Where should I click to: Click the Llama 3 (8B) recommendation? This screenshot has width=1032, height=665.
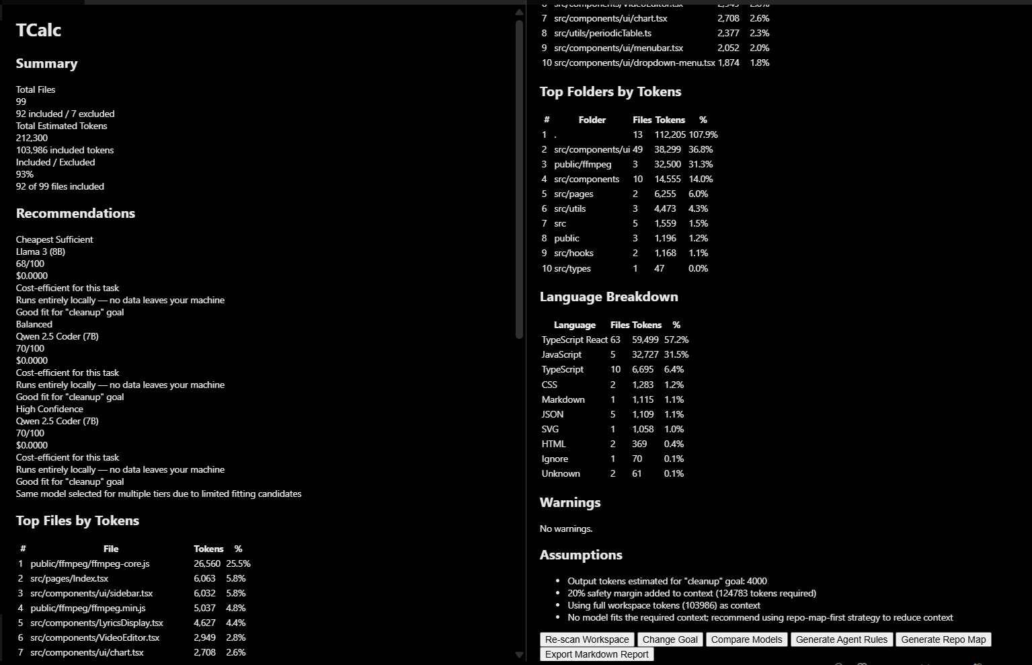coord(40,251)
